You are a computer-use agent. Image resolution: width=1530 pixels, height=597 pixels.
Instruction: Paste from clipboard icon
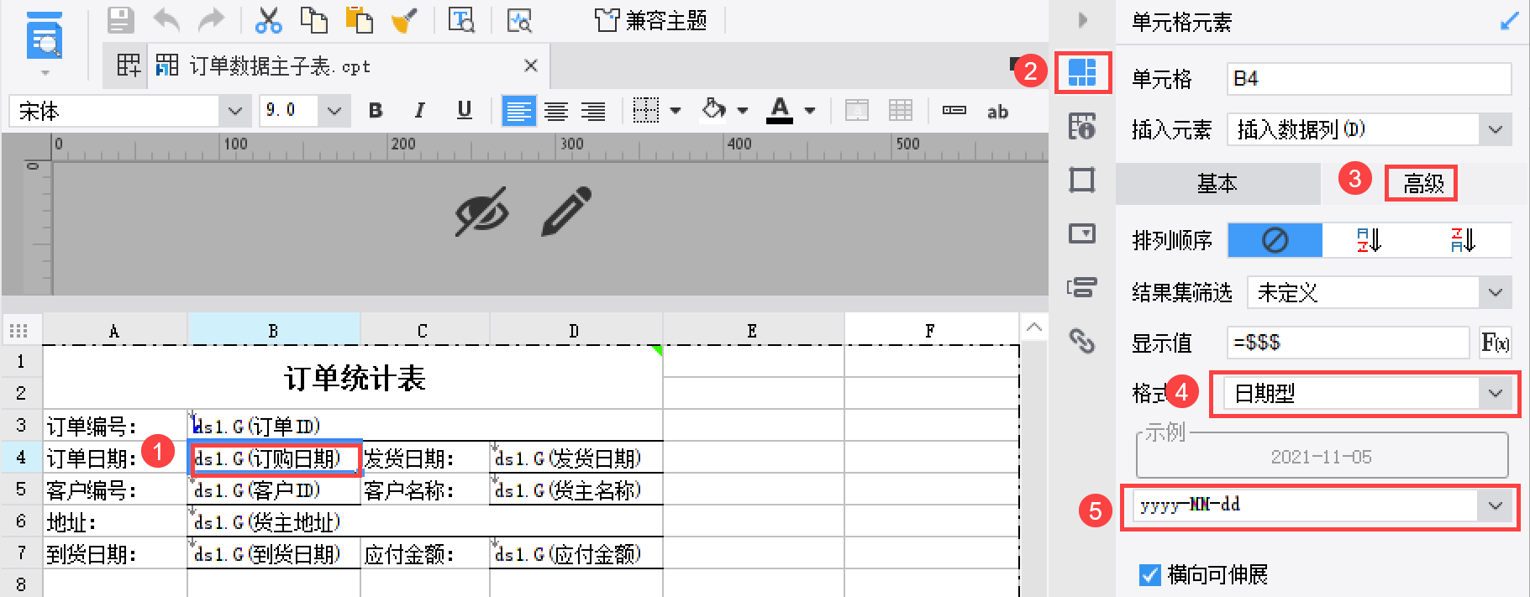(360, 19)
